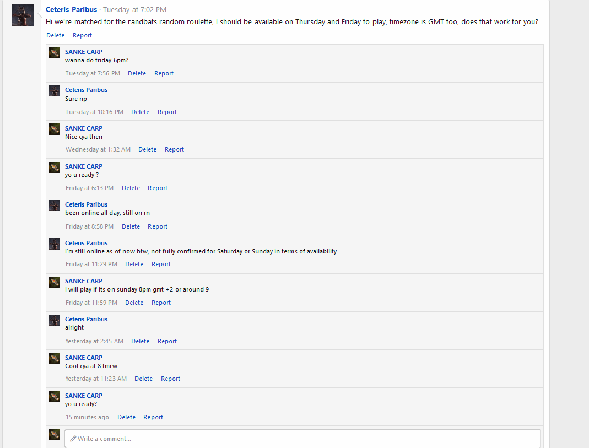Report the 'yo u ready ?' Friday 6:13 PM comment
The height and width of the screenshot is (448, 589).
pyautogui.click(x=158, y=188)
